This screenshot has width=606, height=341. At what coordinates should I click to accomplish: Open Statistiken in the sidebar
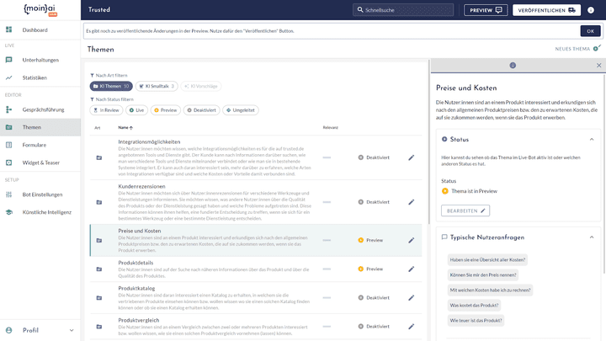34,77
